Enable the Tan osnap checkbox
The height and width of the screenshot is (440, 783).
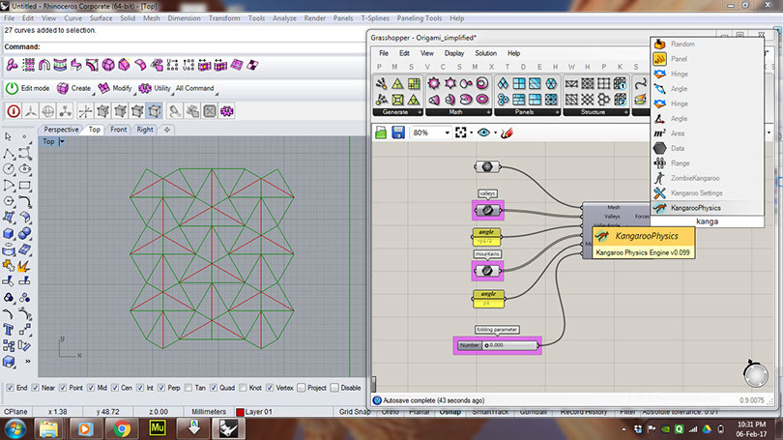click(x=188, y=388)
